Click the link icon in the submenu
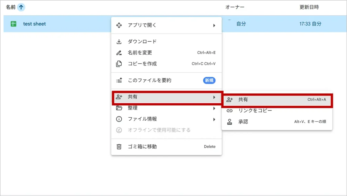 click(229, 111)
